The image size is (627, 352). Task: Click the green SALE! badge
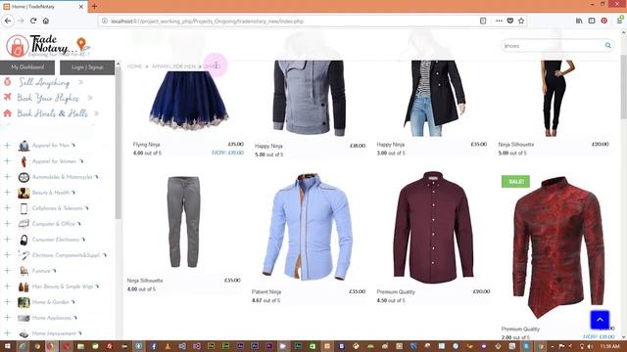[x=515, y=182]
